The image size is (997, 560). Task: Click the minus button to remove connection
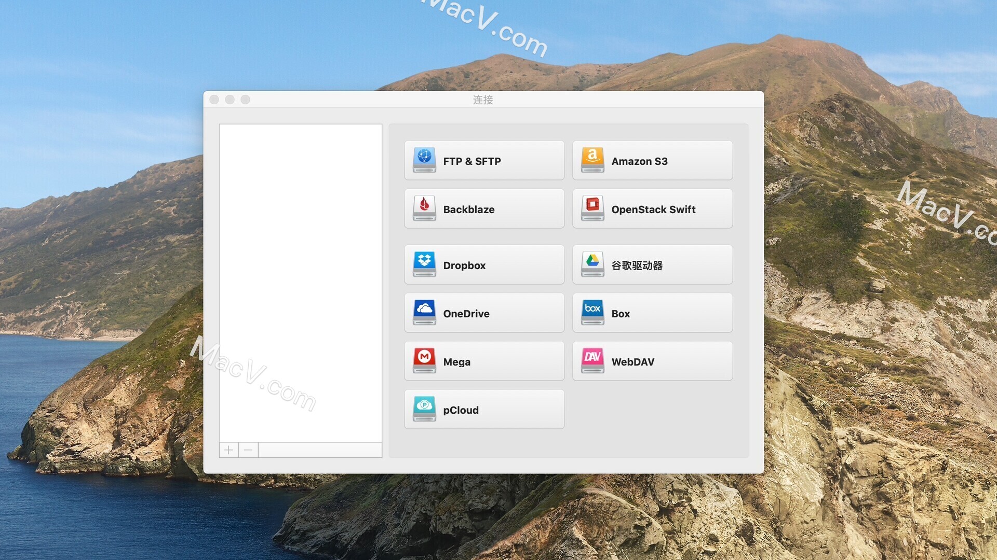coord(248,450)
